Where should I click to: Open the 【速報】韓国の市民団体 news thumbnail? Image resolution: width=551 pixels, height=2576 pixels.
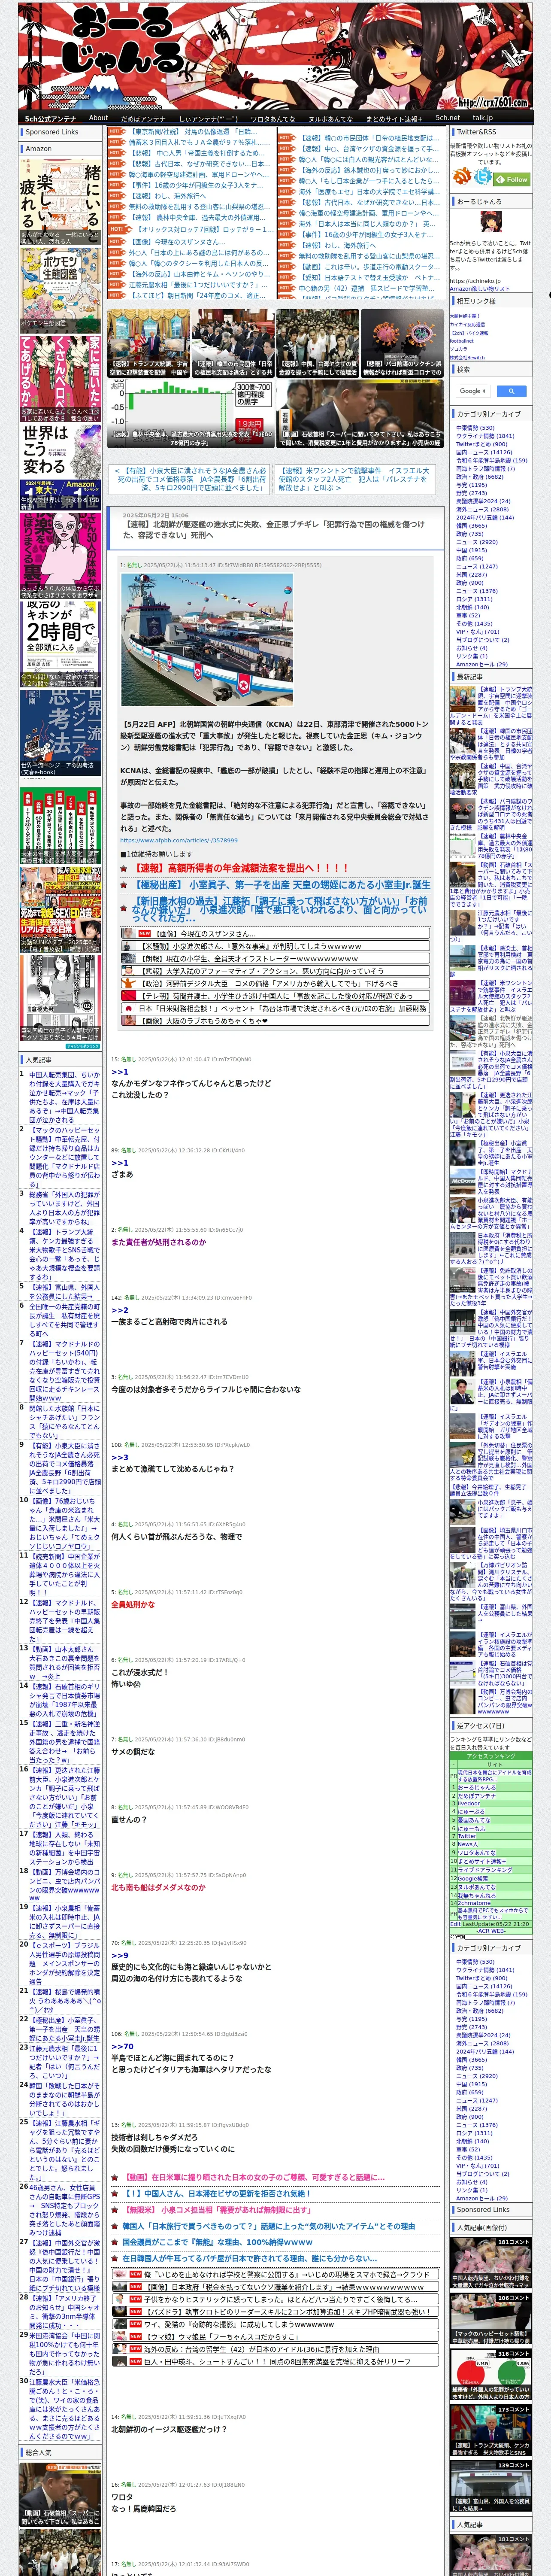coord(232,344)
